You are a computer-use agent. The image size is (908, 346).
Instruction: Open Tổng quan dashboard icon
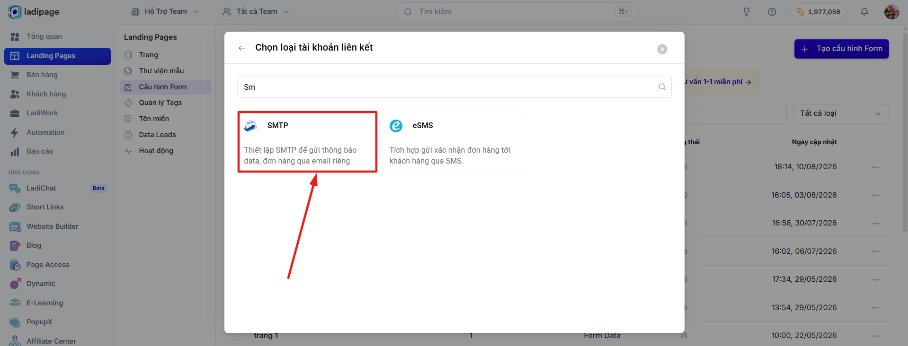15,36
